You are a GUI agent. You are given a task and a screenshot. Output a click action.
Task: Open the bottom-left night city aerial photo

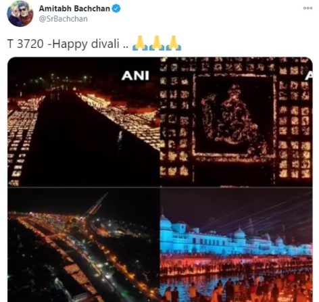click(84, 245)
